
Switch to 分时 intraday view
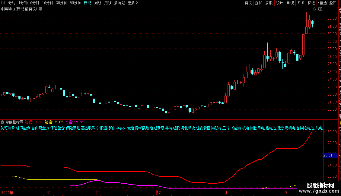12,3
